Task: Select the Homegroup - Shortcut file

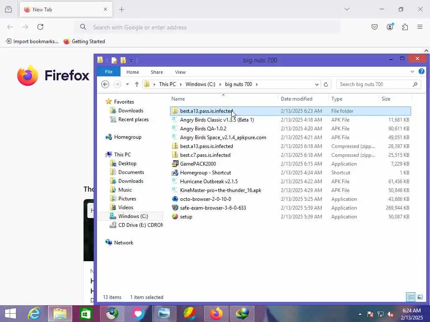Action: 291,173
